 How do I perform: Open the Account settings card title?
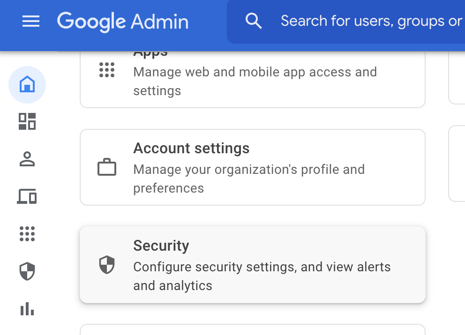(x=191, y=149)
